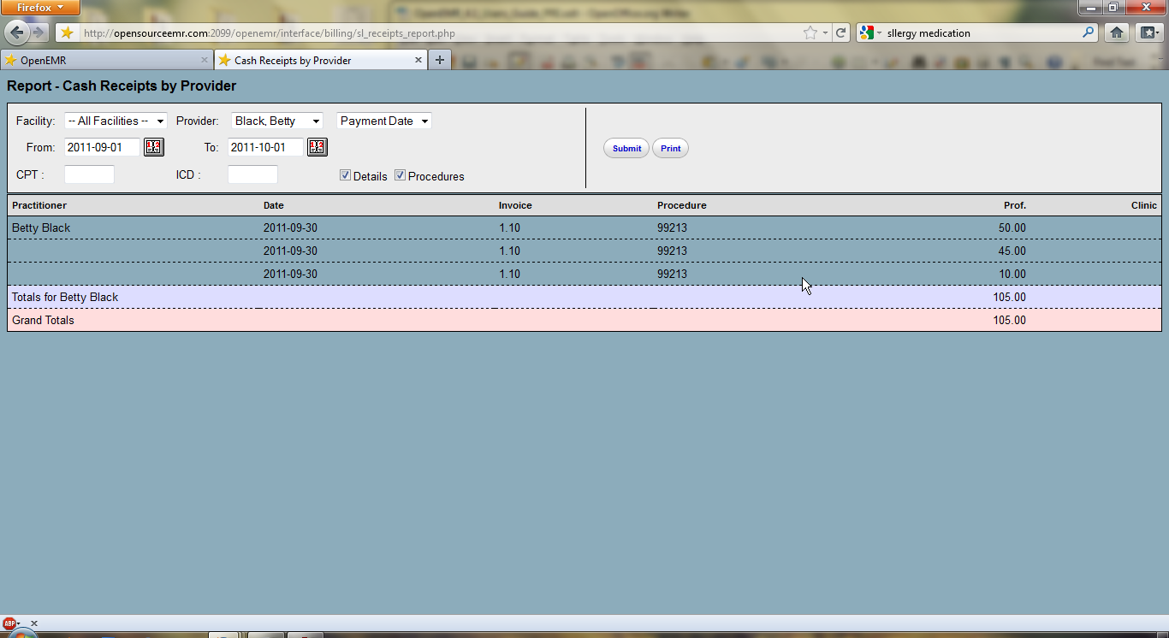
Task: Open the To date calendar picker
Action: [x=317, y=147]
